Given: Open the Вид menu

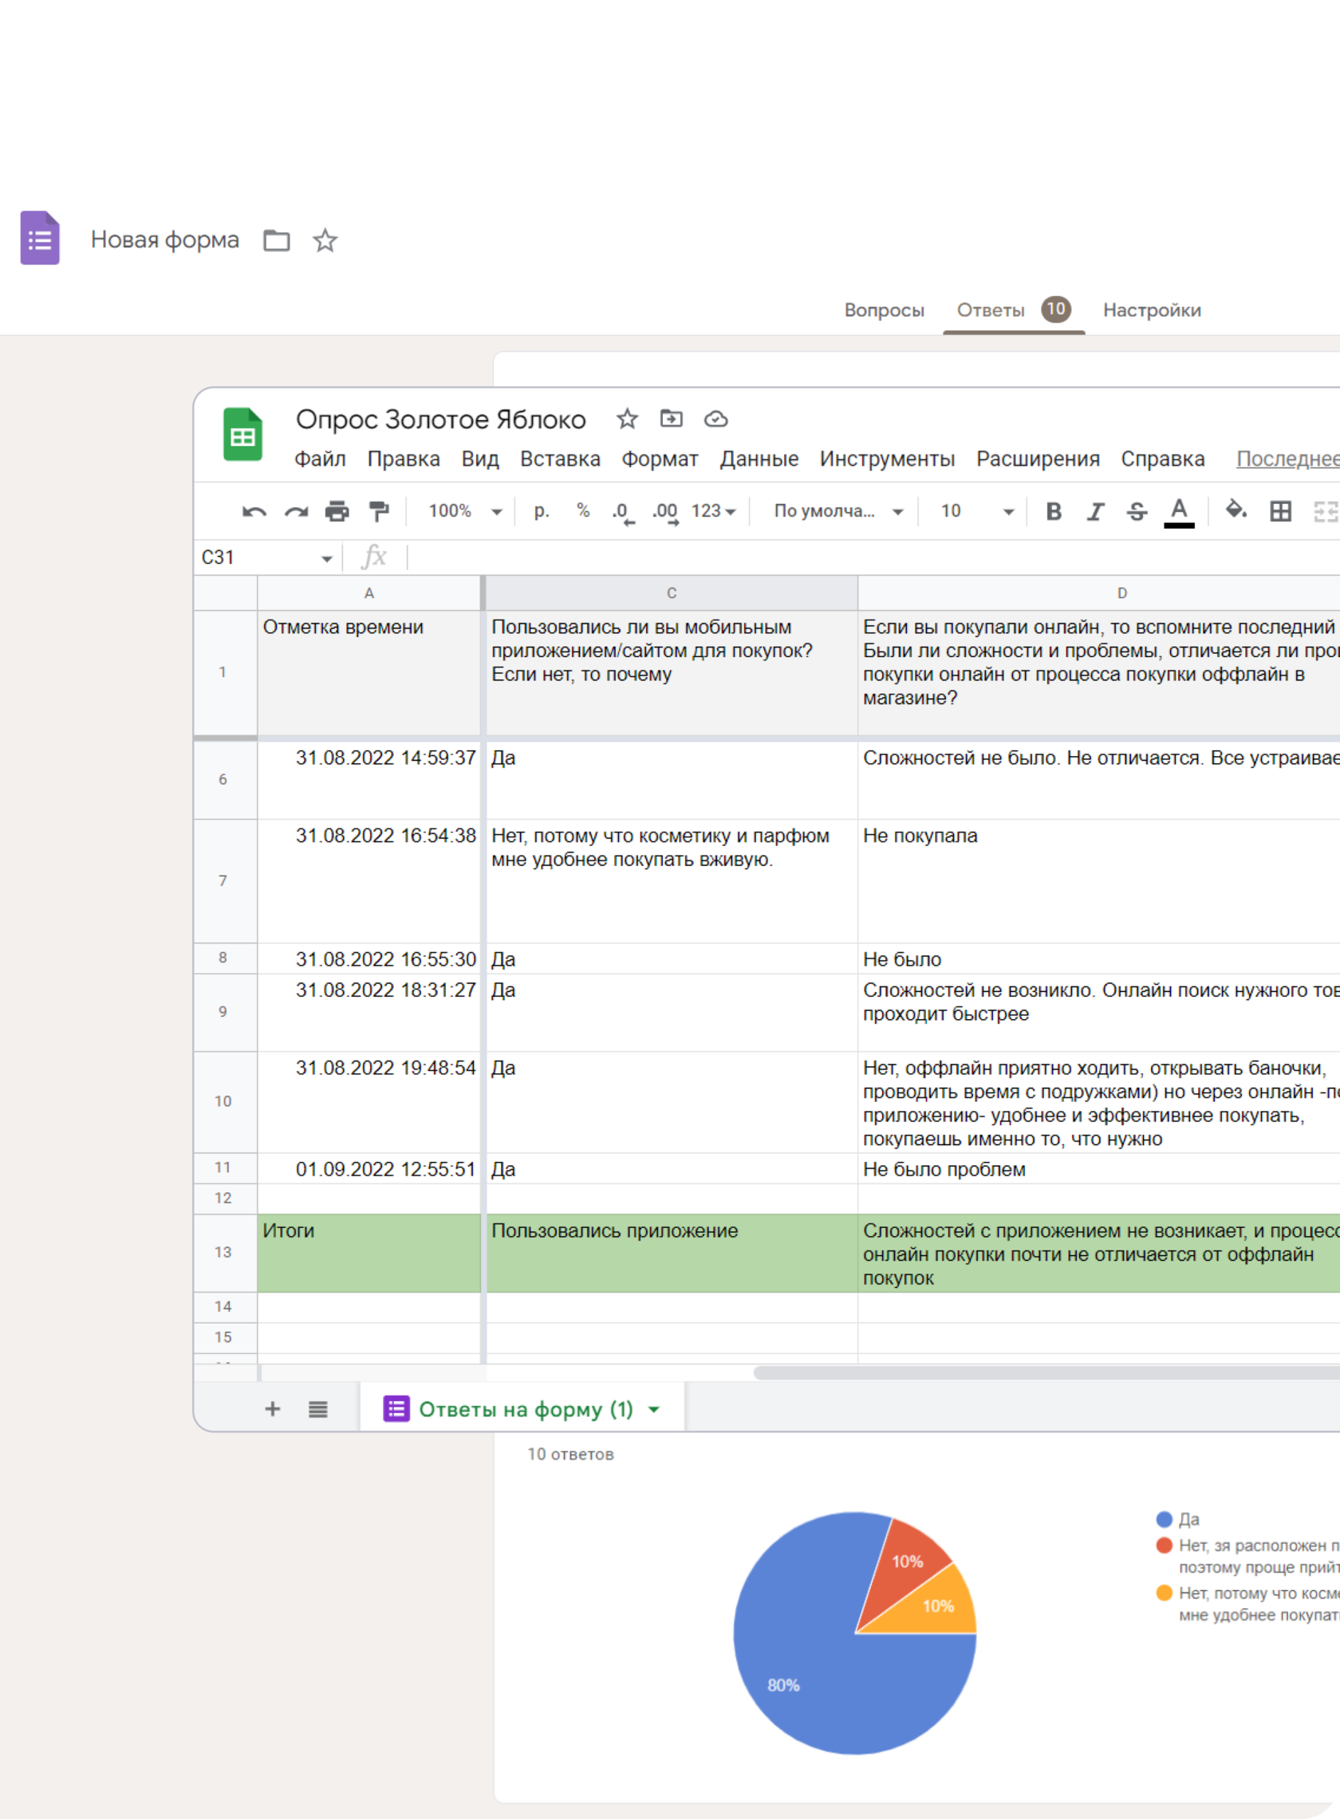Looking at the screenshot, I should coord(480,459).
